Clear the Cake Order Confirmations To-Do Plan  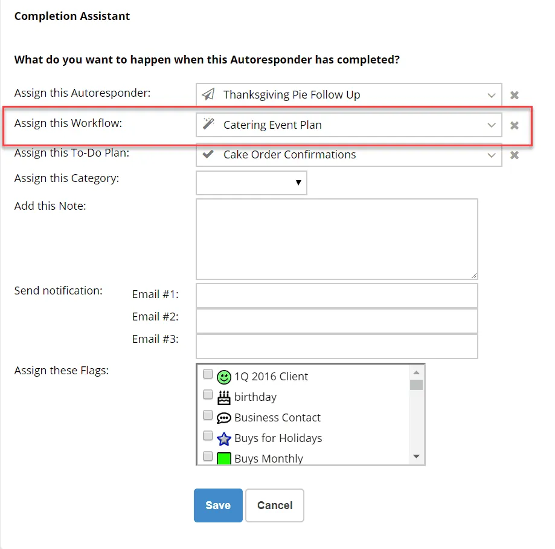tap(515, 155)
